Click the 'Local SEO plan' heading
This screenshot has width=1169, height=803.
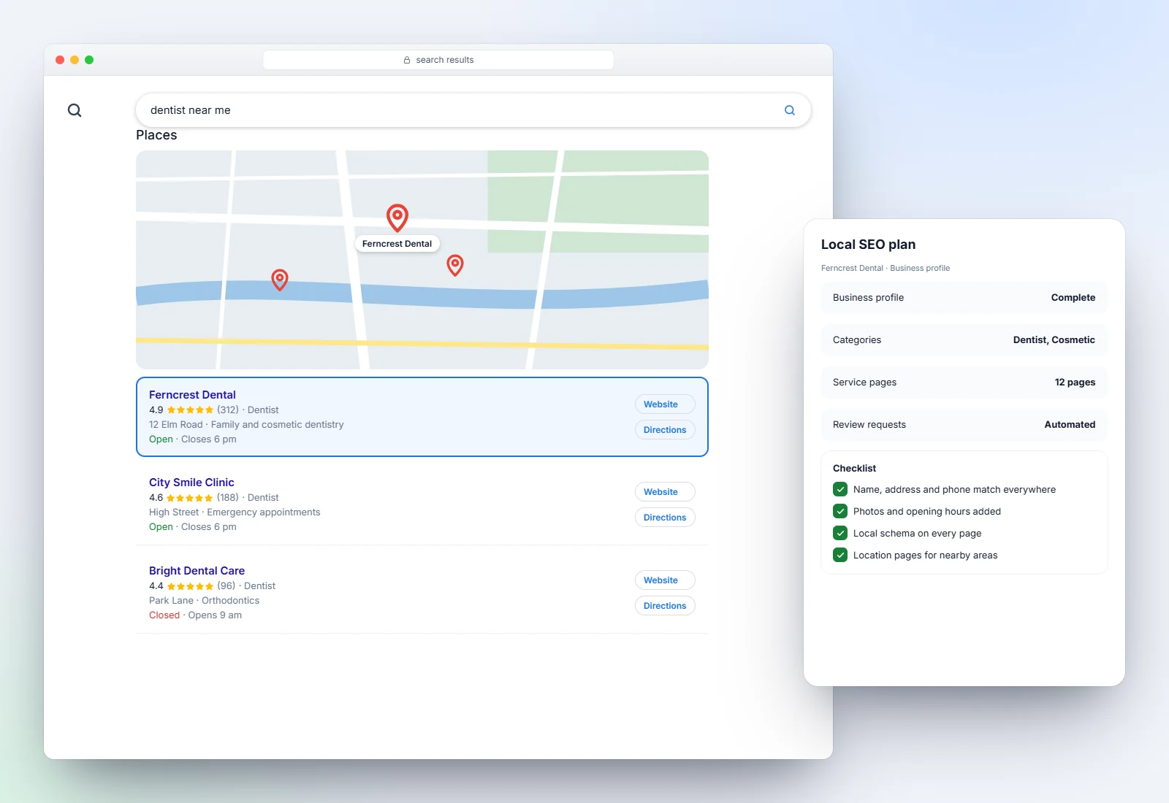(x=868, y=245)
